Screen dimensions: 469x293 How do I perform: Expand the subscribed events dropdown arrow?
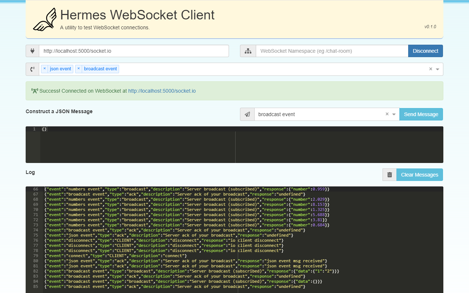tap(437, 69)
